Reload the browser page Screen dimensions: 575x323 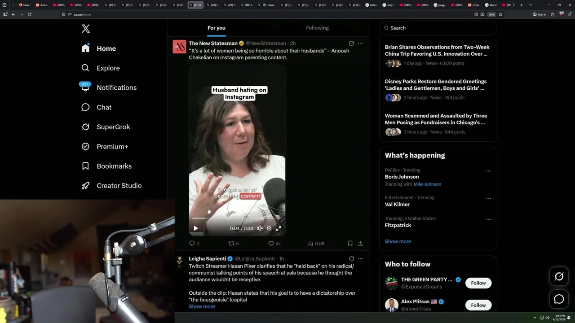tap(30, 14)
